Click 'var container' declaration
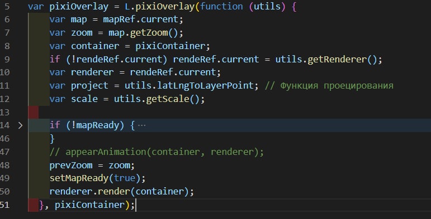This screenshot has height=219, width=431. [x=84, y=46]
